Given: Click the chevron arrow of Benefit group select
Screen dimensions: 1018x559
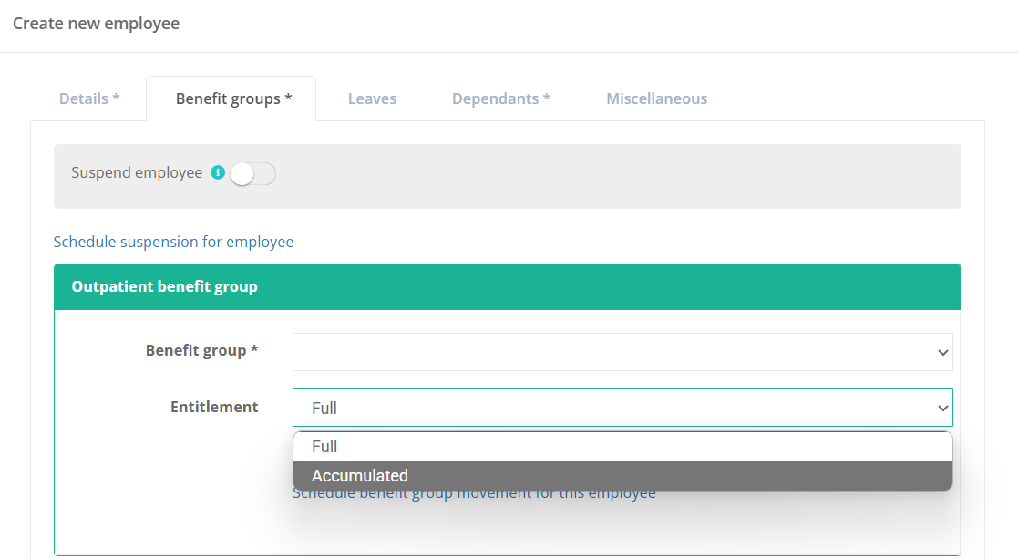Looking at the screenshot, I should [x=942, y=353].
